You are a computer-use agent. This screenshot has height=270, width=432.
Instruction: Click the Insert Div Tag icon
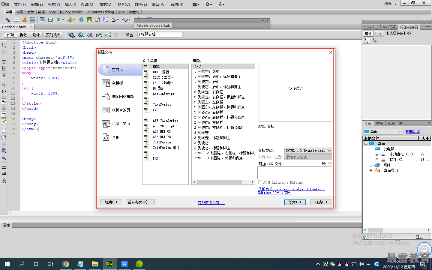point(50,19)
